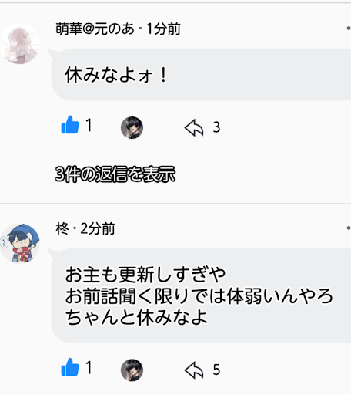Click the reply count 3
Viewport: 351px width, 395px height.
point(216,127)
